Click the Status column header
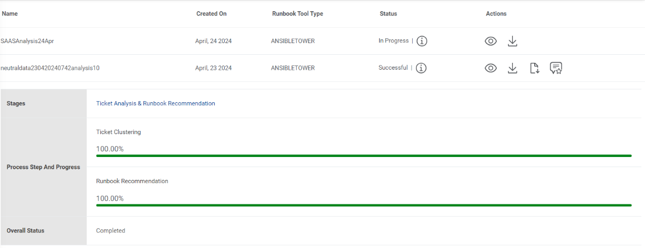Screen dimensions: 645x248 point(388,14)
